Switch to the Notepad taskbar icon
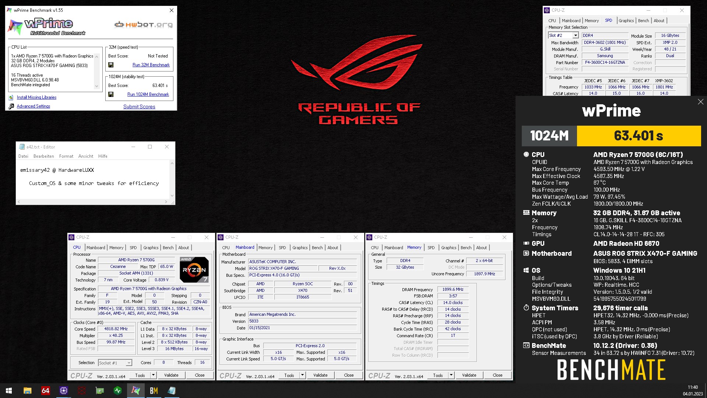This screenshot has height=398, width=707. (x=172, y=391)
